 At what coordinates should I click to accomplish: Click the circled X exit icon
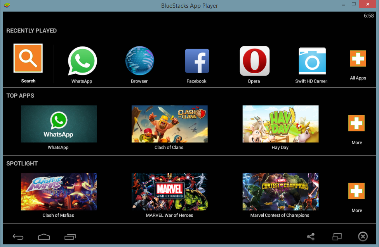[363, 237]
